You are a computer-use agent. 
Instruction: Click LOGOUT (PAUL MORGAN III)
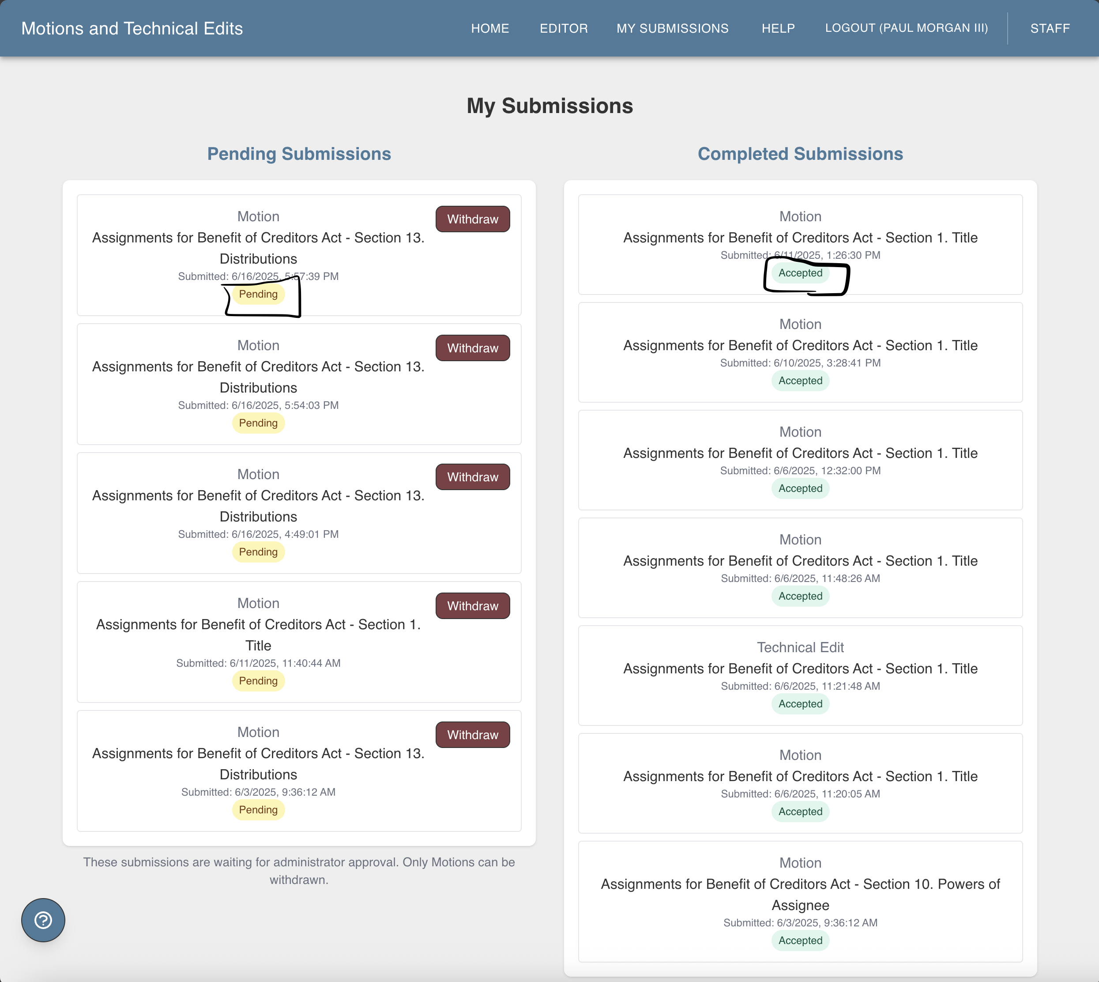[x=907, y=28]
